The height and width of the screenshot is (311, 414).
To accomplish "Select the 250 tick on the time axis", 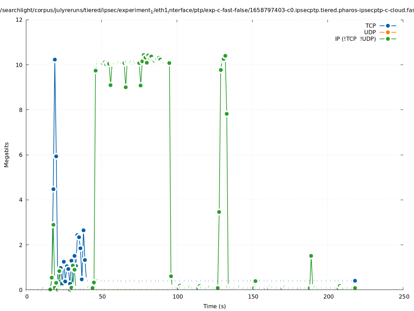I will coord(403,297).
